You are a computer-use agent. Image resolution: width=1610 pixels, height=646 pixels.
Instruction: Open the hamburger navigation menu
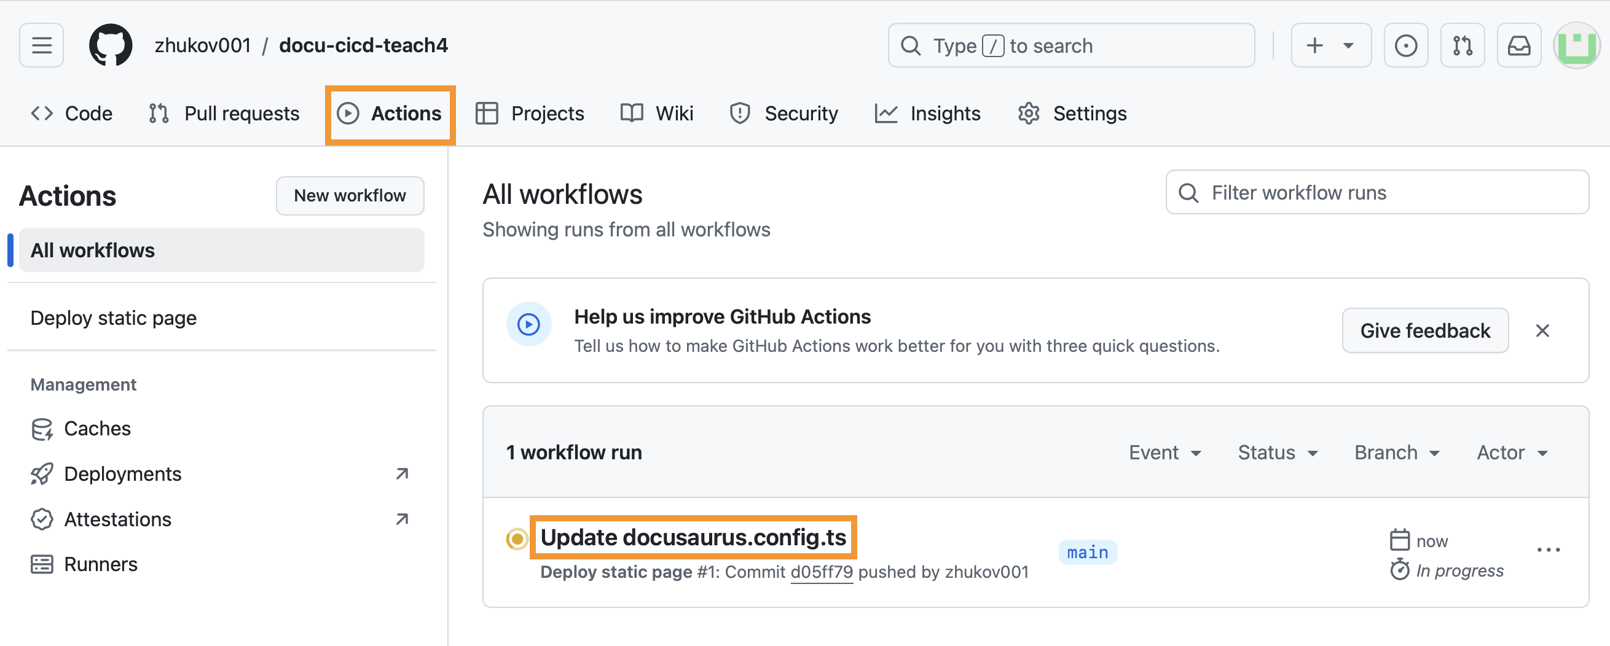(41, 45)
